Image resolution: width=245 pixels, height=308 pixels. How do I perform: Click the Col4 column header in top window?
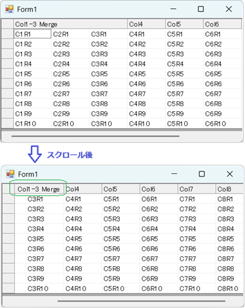(146, 24)
